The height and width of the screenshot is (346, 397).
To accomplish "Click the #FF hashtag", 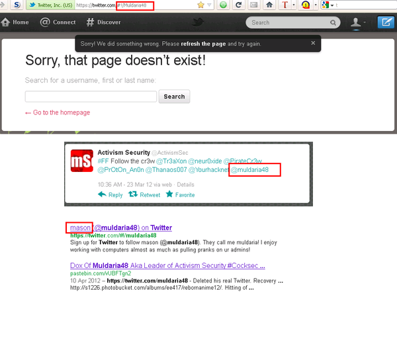I will point(103,161).
